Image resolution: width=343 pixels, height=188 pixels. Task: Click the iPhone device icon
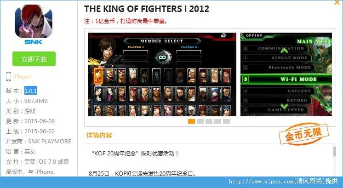click(x=8, y=76)
